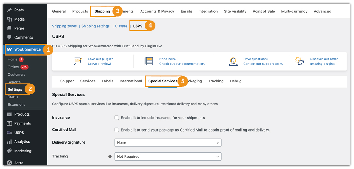Open WooCommerce Settings submenu item
Image resolution: width=354 pixels, height=169 pixels.
pyautogui.click(x=15, y=89)
